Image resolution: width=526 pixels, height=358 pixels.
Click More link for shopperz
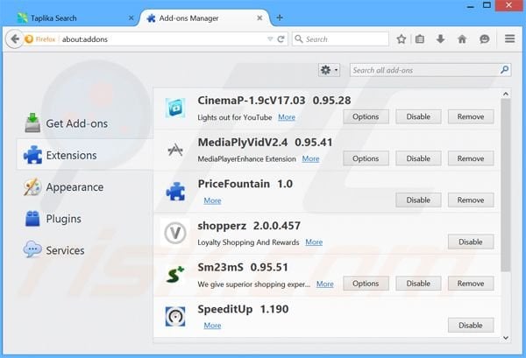coord(314,242)
